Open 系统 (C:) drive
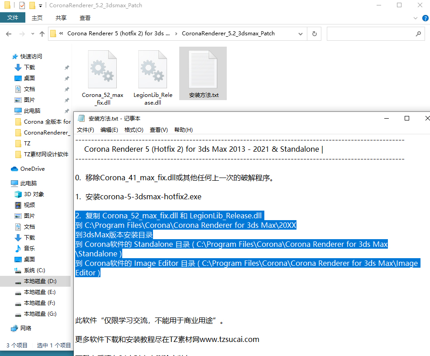 34,270
